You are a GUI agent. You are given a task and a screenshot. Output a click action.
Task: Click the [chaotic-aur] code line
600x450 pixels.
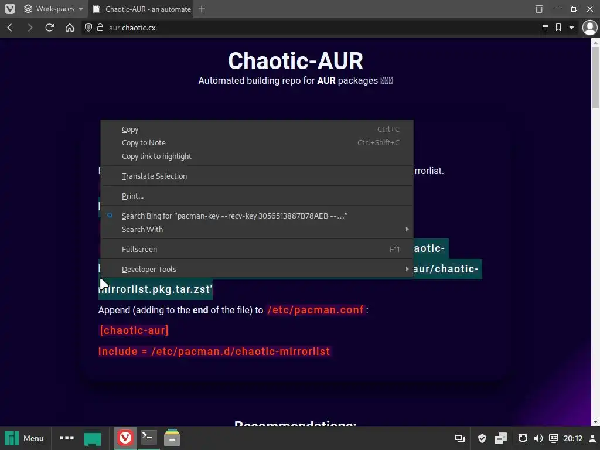pos(134,330)
